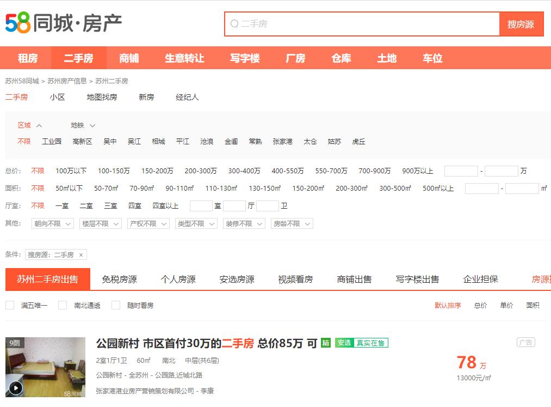551x407 pixels.
Task: Check the 南北通透 checkbox
Action: 62,305
